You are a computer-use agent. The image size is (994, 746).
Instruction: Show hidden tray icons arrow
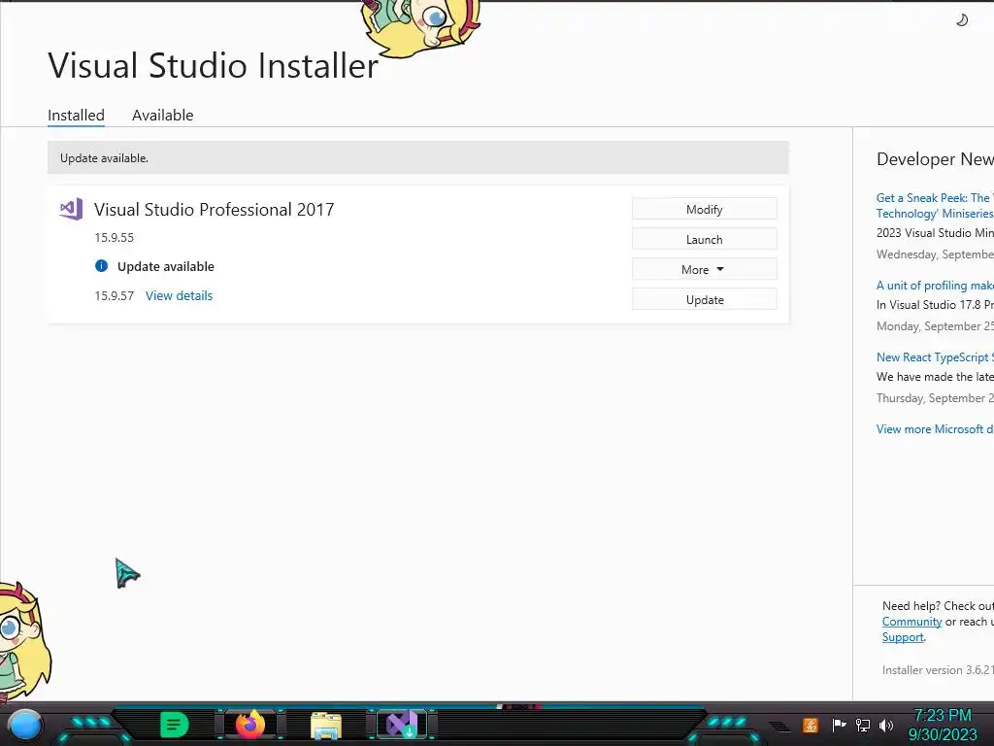[x=779, y=726]
